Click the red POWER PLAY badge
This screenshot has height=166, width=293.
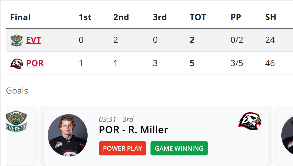tap(122, 148)
